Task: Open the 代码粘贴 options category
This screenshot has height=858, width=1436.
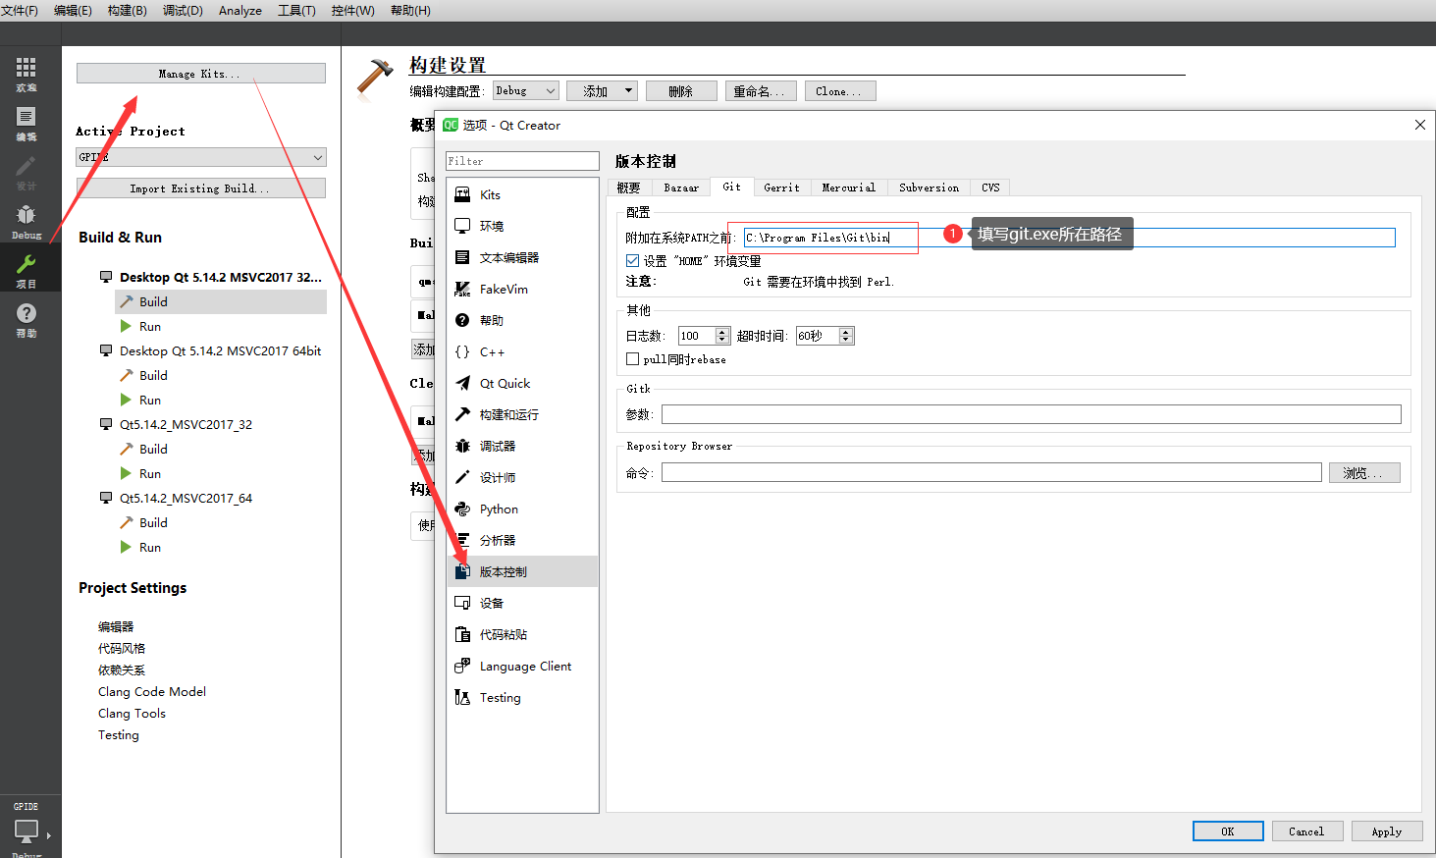Action: (x=522, y=634)
